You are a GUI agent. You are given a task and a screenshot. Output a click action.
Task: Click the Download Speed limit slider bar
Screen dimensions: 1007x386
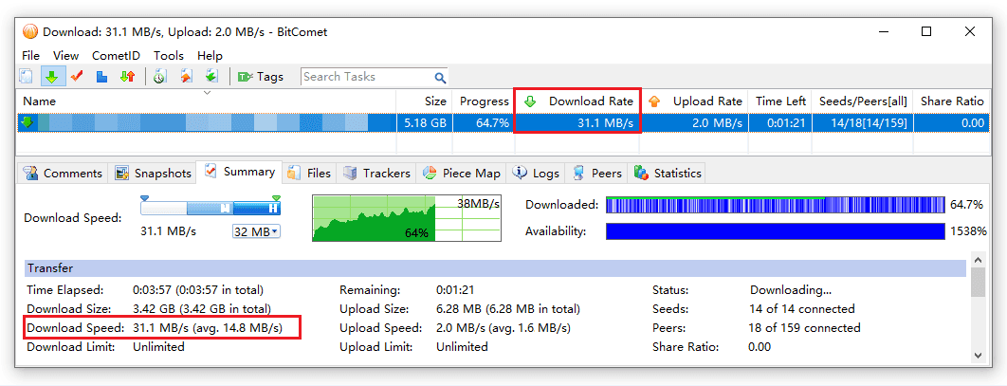pyautogui.click(x=211, y=208)
